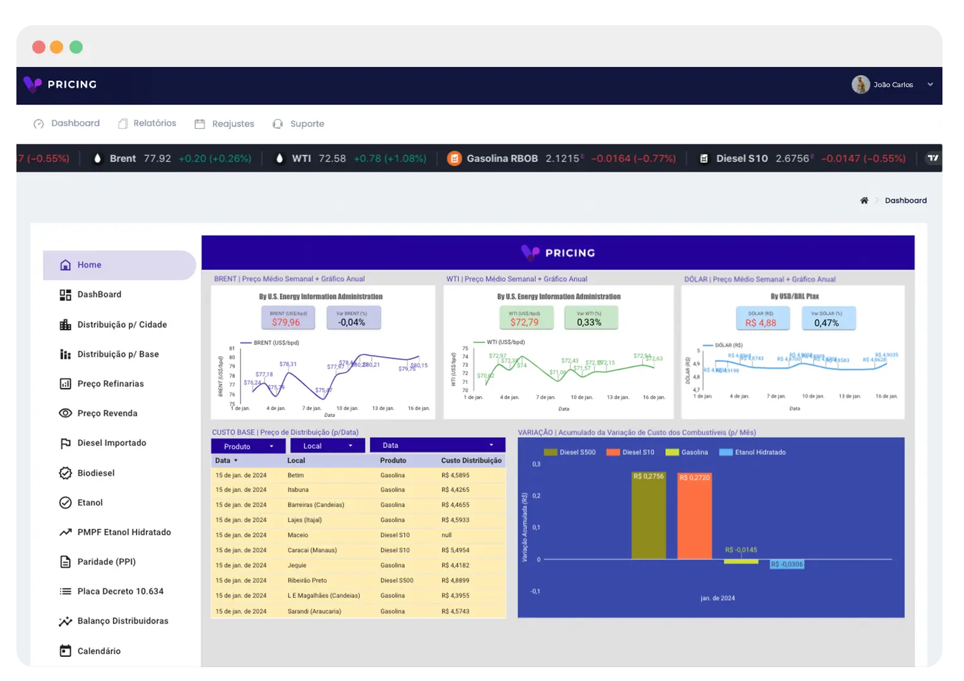Click the Reajustes calendar icon
The width and height of the screenshot is (964, 681).
(x=199, y=124)
